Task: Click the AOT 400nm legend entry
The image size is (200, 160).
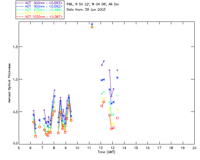Action: click(x=40, y=3)
